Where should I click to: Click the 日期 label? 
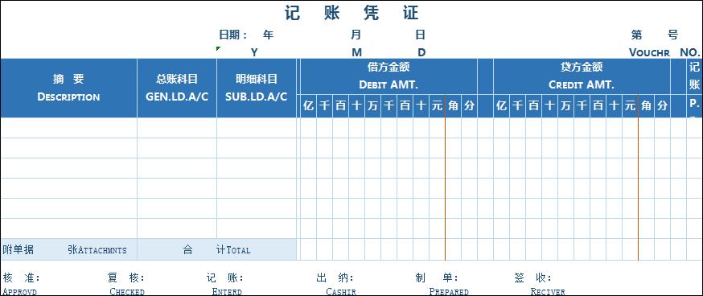click(232, 35)
